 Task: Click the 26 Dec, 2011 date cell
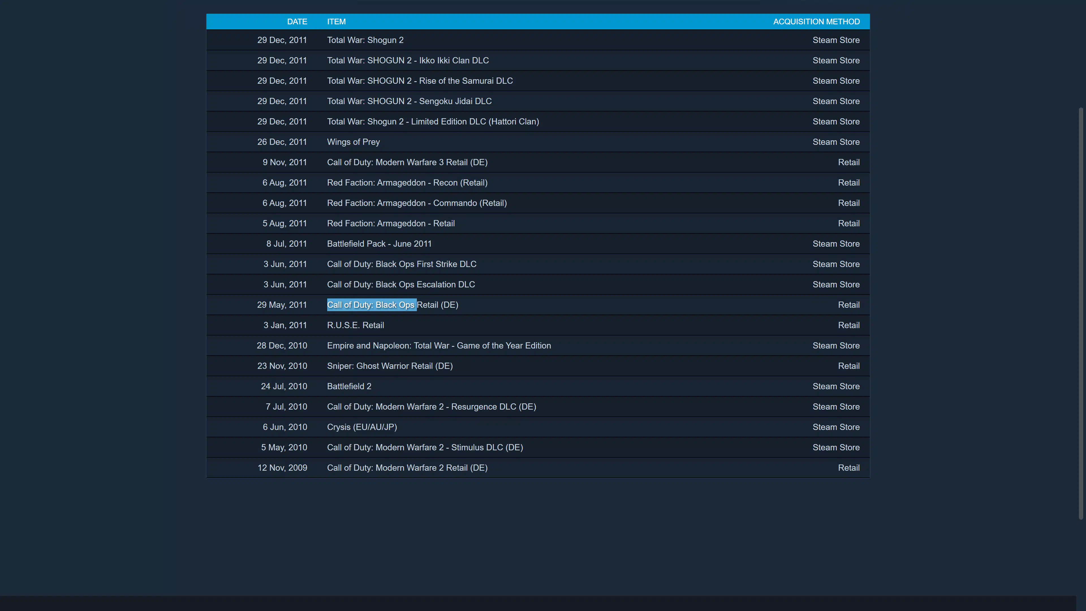tap(282, 142)
